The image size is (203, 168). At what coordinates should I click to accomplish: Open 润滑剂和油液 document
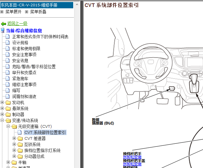coord(24,96)
